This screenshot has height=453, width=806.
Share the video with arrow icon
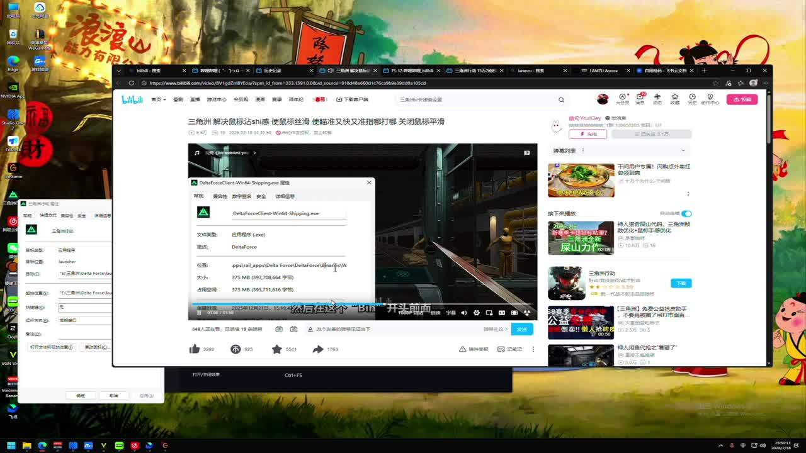click(x=318, y=349)
